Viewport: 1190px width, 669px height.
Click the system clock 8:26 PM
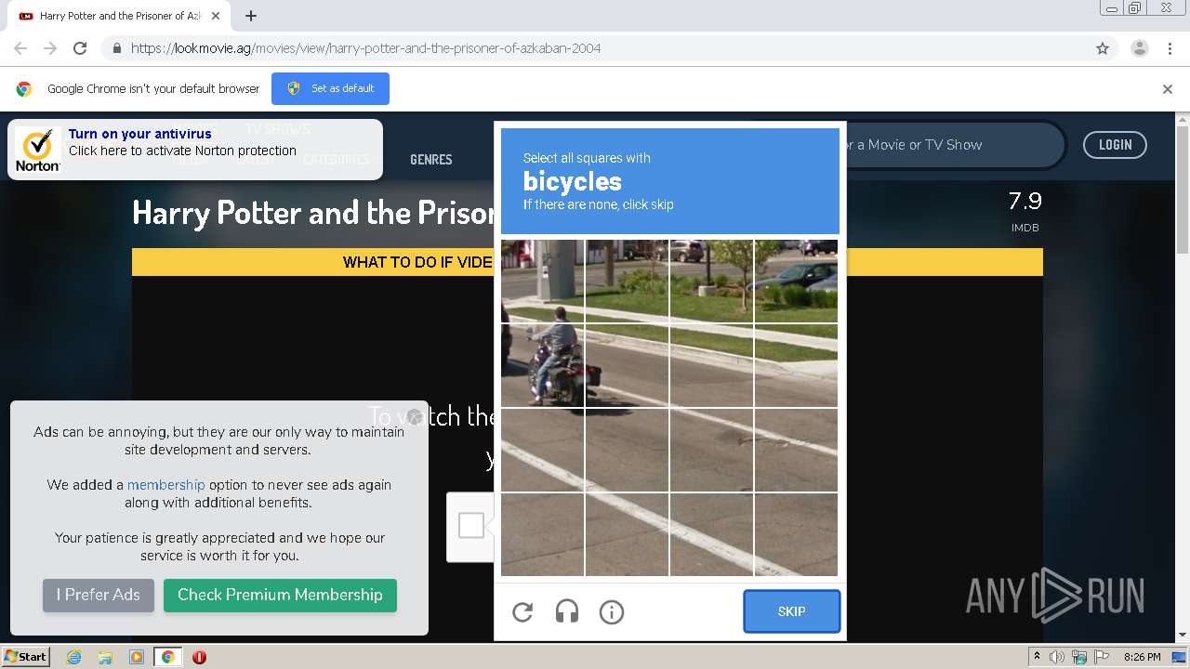[1142, 657]
